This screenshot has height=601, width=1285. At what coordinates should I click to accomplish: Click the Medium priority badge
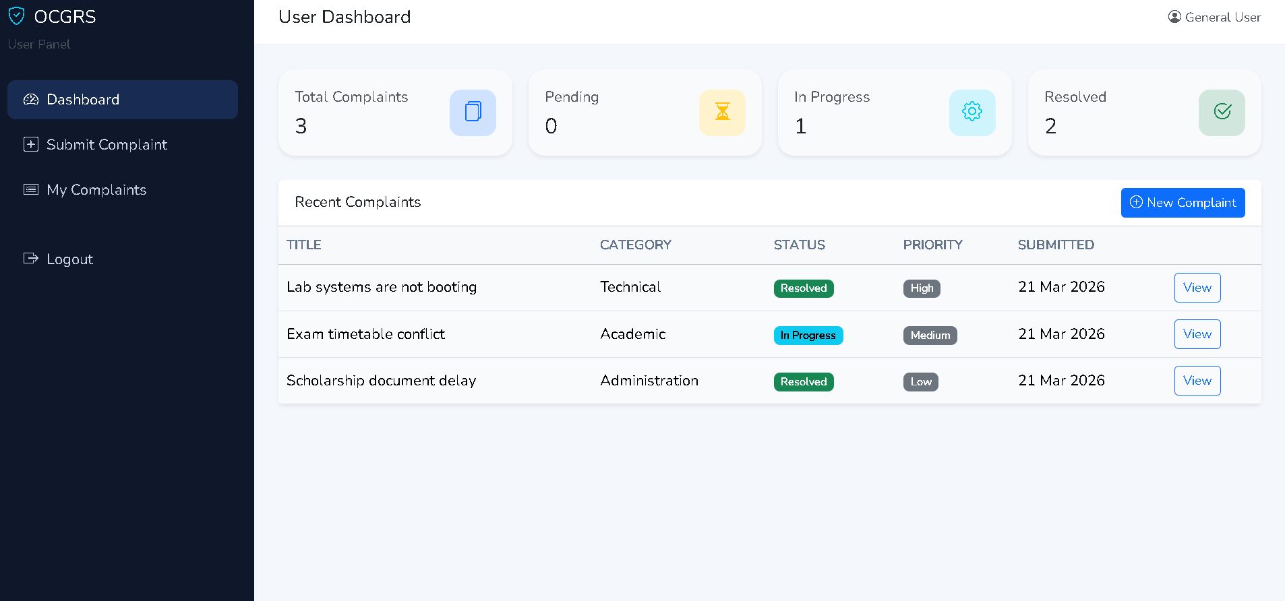point(930,336)
